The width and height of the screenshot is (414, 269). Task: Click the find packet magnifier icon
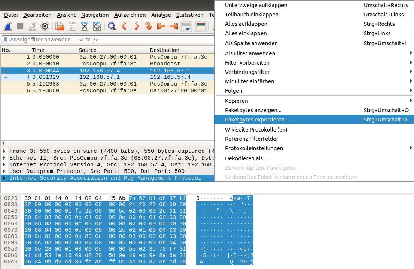[x=112, y=26]
